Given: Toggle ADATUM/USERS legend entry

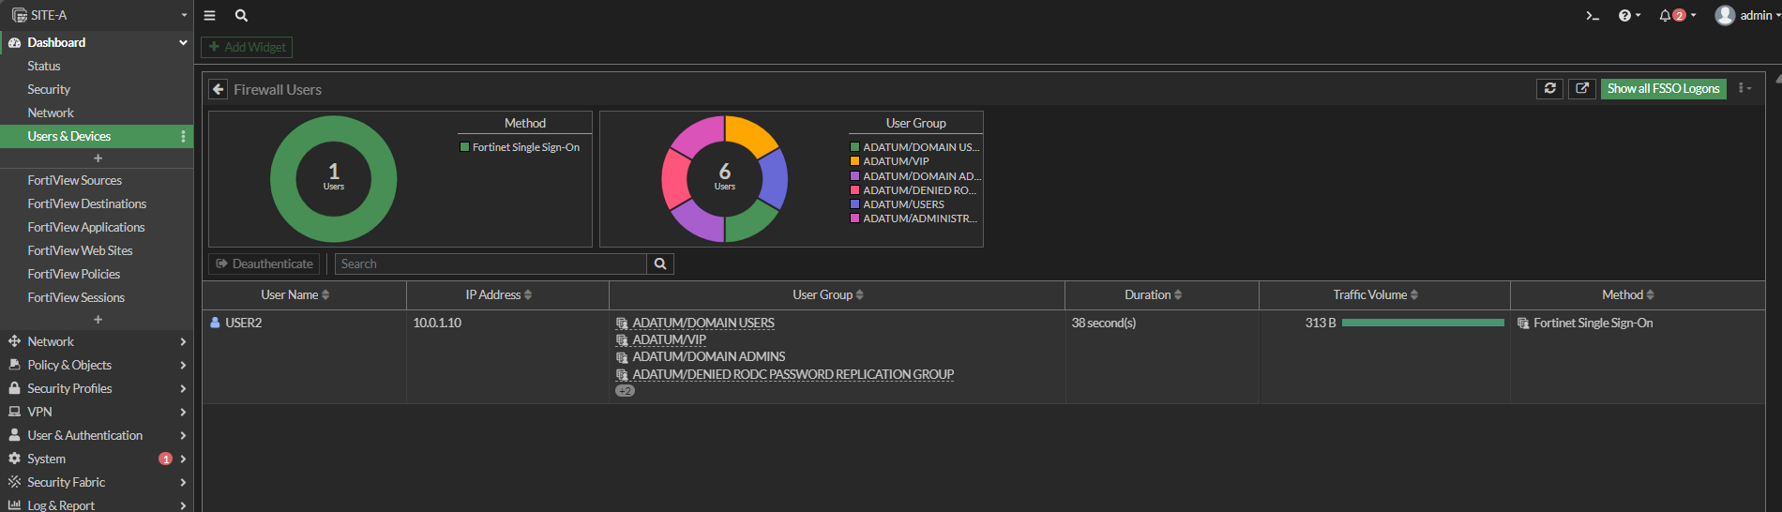Looking at the screenshot, I should pos(903,204).
